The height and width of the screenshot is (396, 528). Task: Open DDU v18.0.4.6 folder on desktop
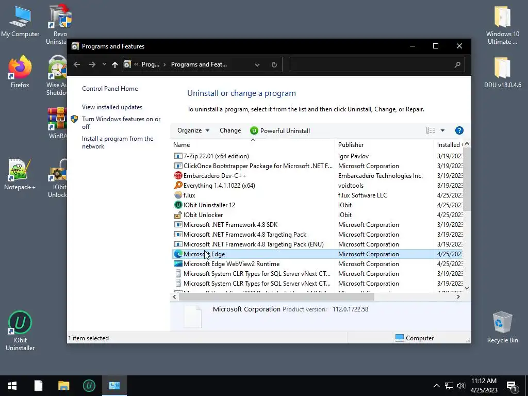502,72
